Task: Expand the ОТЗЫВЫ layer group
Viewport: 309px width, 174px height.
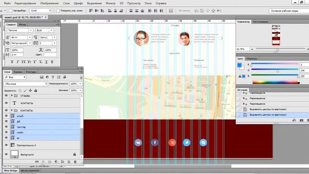Action: 12,96
